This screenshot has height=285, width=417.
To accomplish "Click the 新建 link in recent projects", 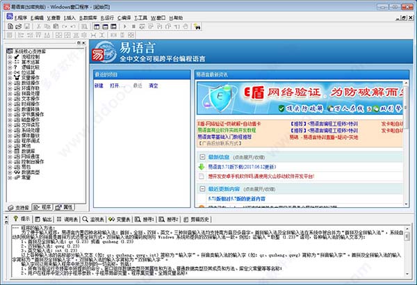I will (99, 85).
